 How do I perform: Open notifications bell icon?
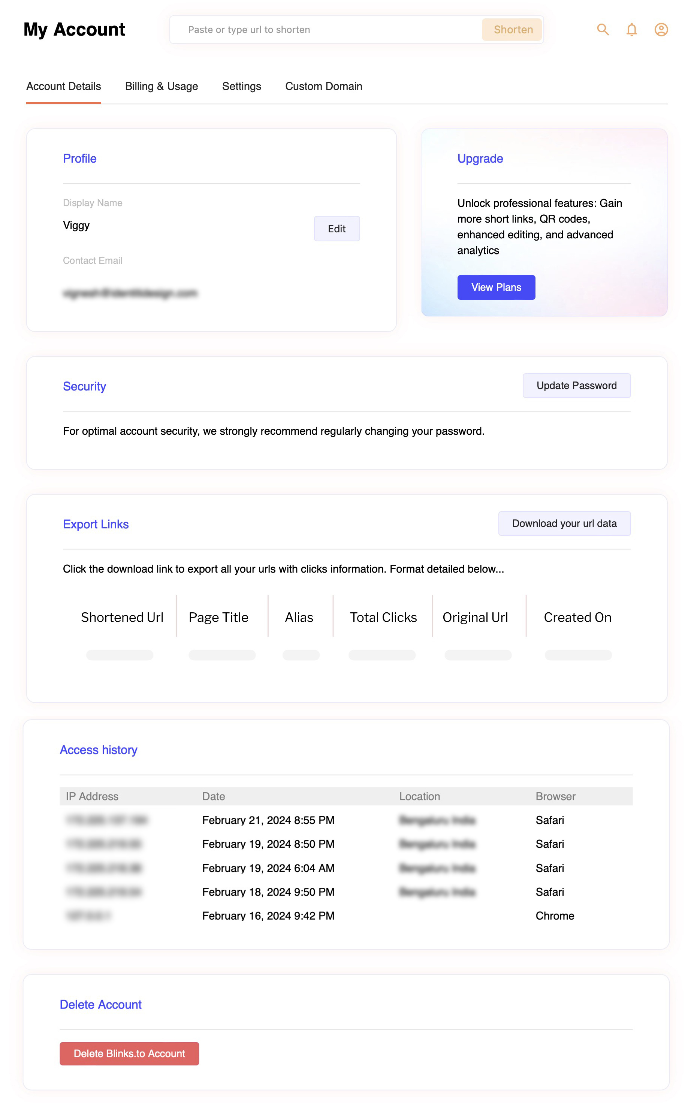631,30
